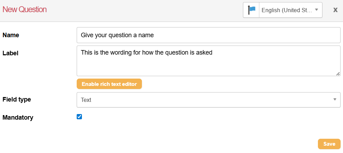Image resolution: width=343 pixels, height=153 pixels.
Task: Click the Field type dropdown arrow
Action: [335, 100]
